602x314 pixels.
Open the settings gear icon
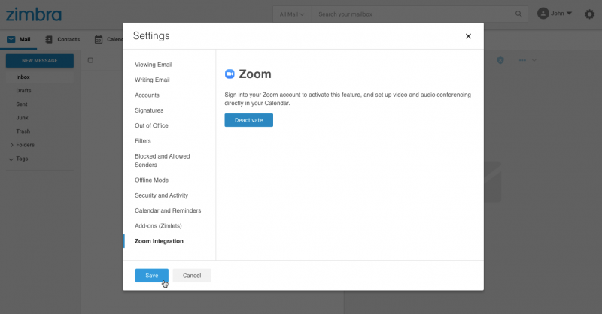[589, 14]
